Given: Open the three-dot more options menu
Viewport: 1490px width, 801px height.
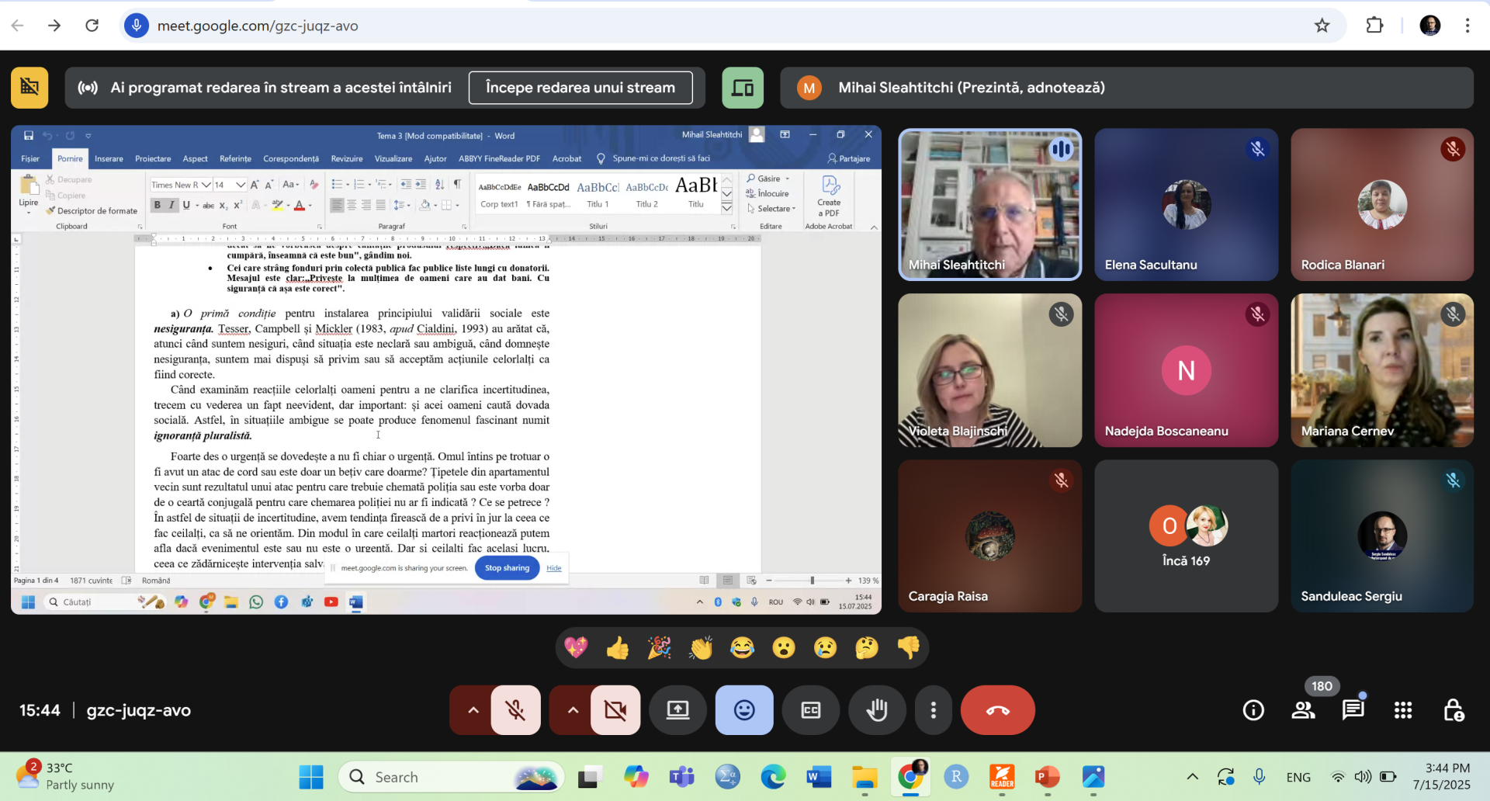Looking at the screenshot, I should click(x=933, y=710).
